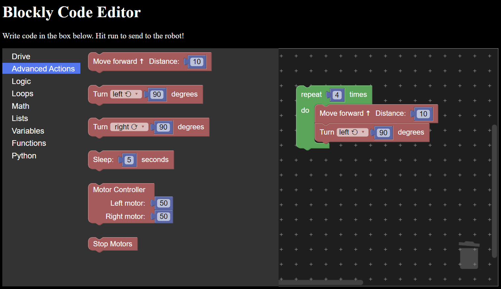The width and height of the screenshot is (501, 289).
Task: Click the trash can on the workspace
Action: tap(469, 255)
